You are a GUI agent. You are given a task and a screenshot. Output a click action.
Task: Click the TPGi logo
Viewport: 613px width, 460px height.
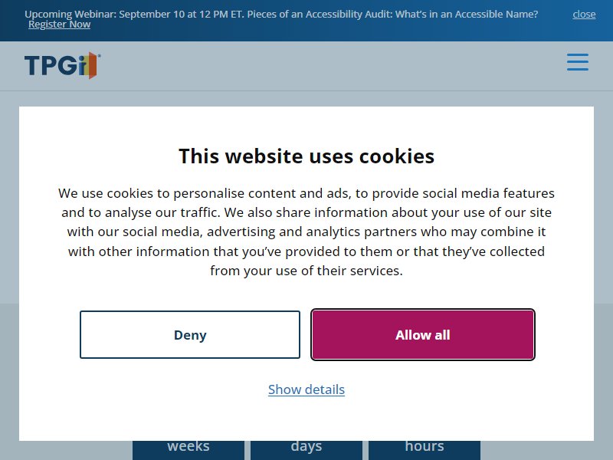click(63, 65)
